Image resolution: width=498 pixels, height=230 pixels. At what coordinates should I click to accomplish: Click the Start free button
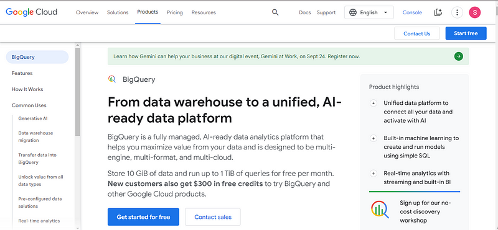466,33
